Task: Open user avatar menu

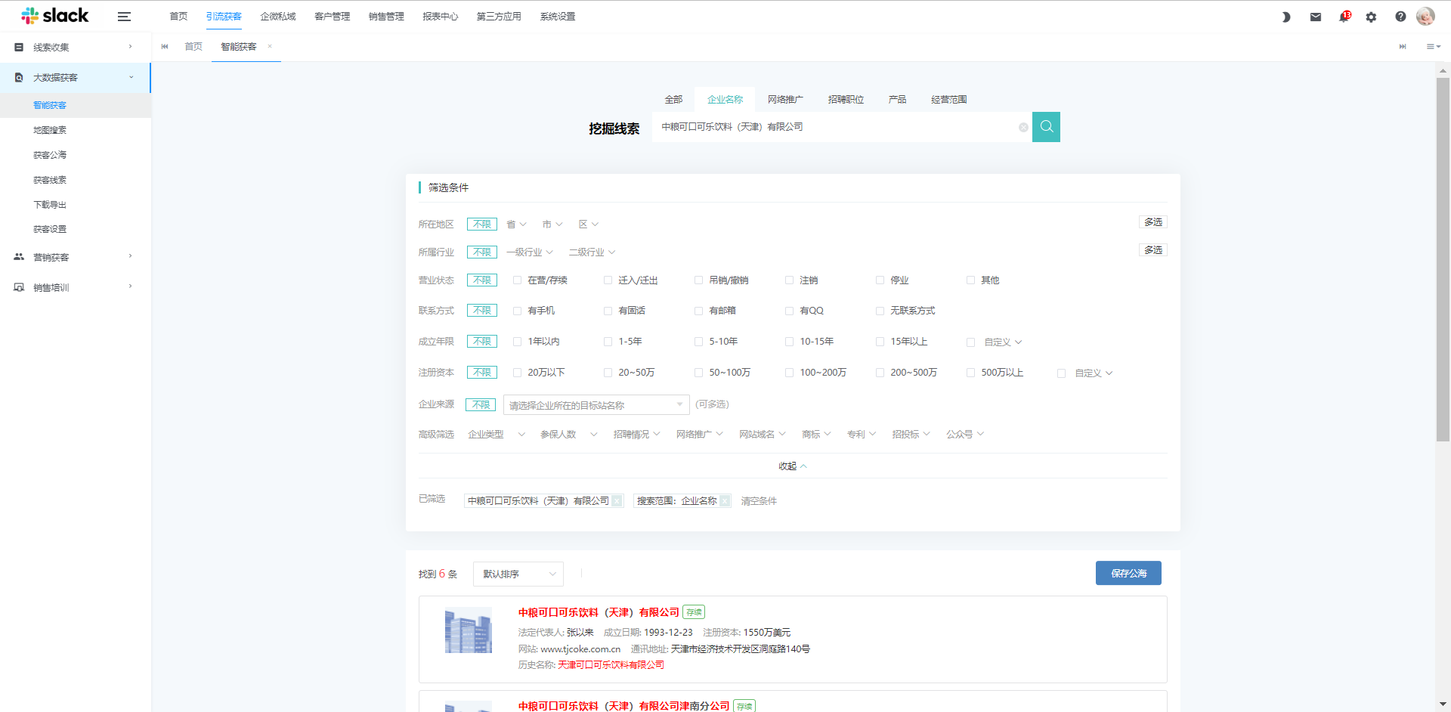Action: point(1425,17)
